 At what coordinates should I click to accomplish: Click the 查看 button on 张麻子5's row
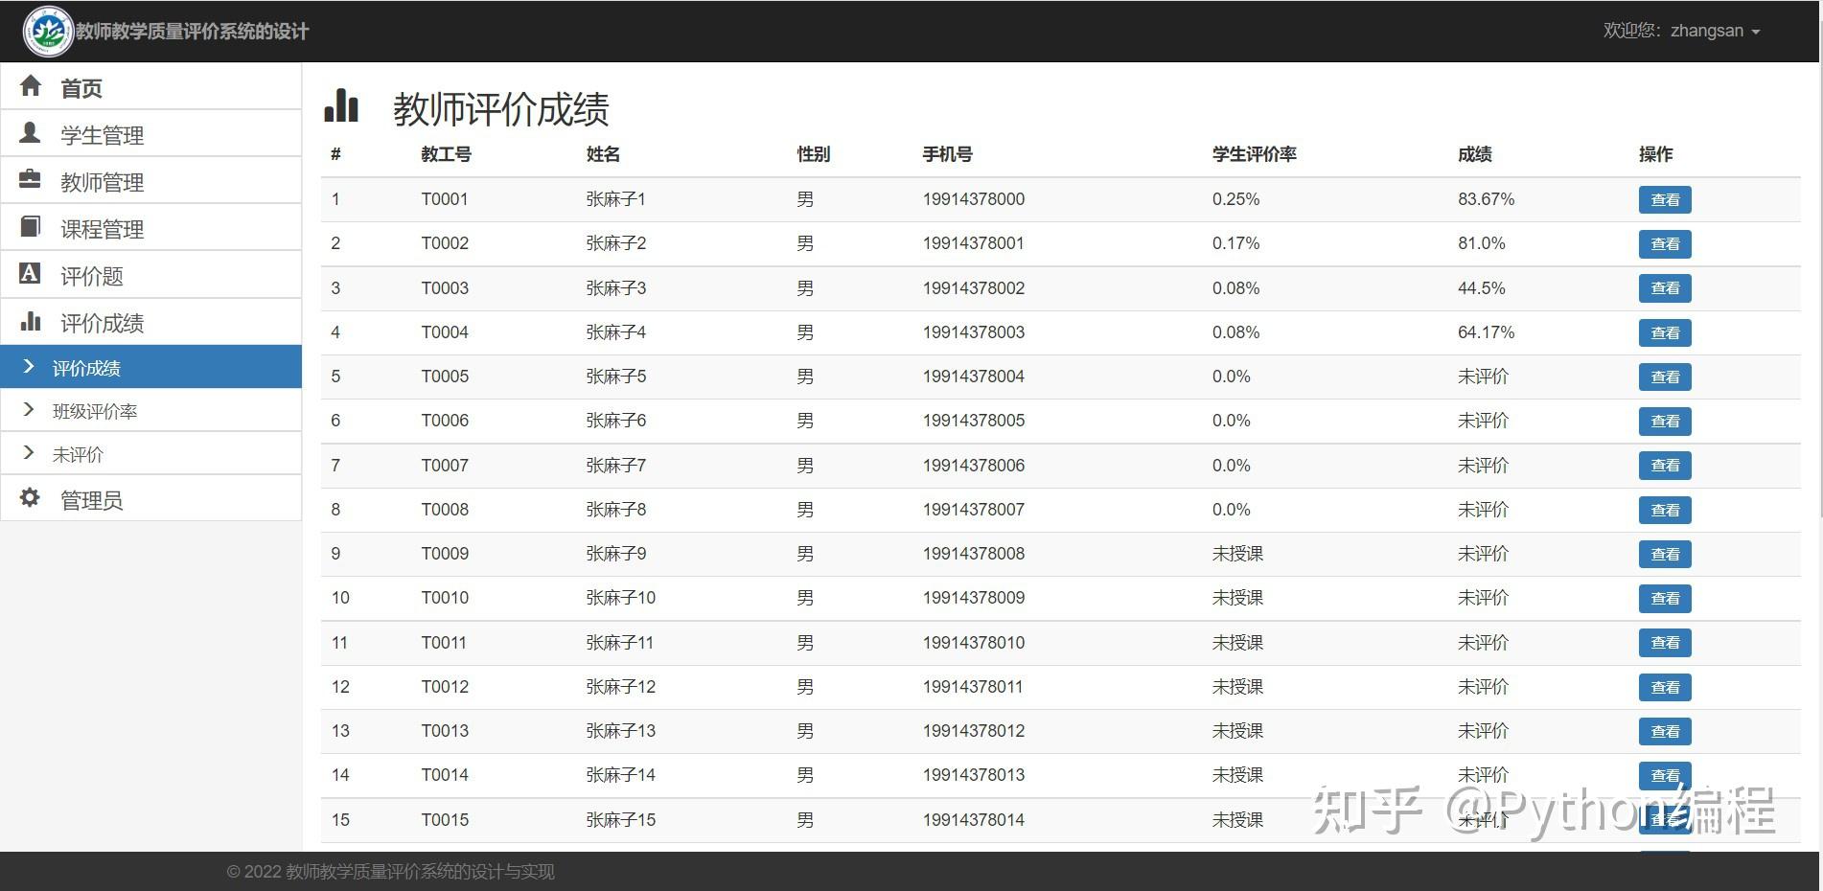point(1665,377)
